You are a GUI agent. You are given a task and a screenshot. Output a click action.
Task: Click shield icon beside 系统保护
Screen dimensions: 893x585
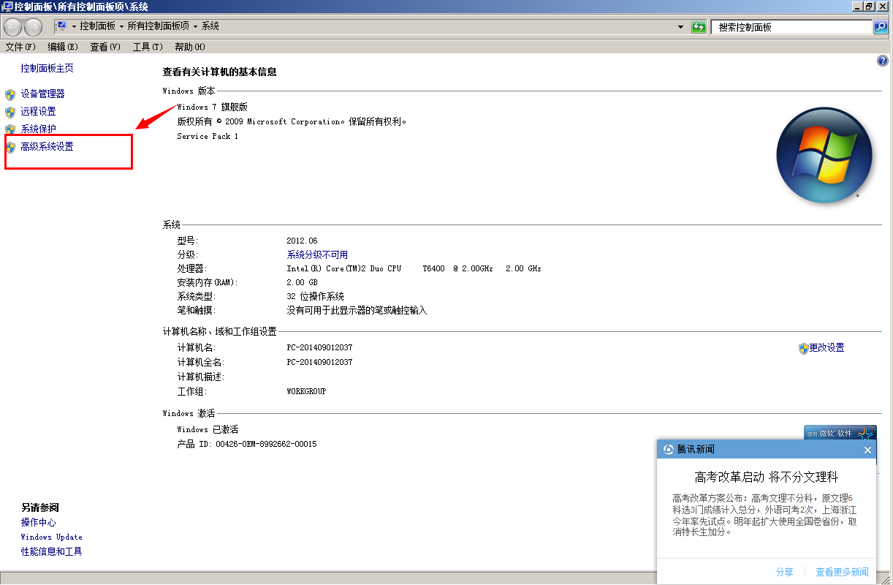point(10,129)
